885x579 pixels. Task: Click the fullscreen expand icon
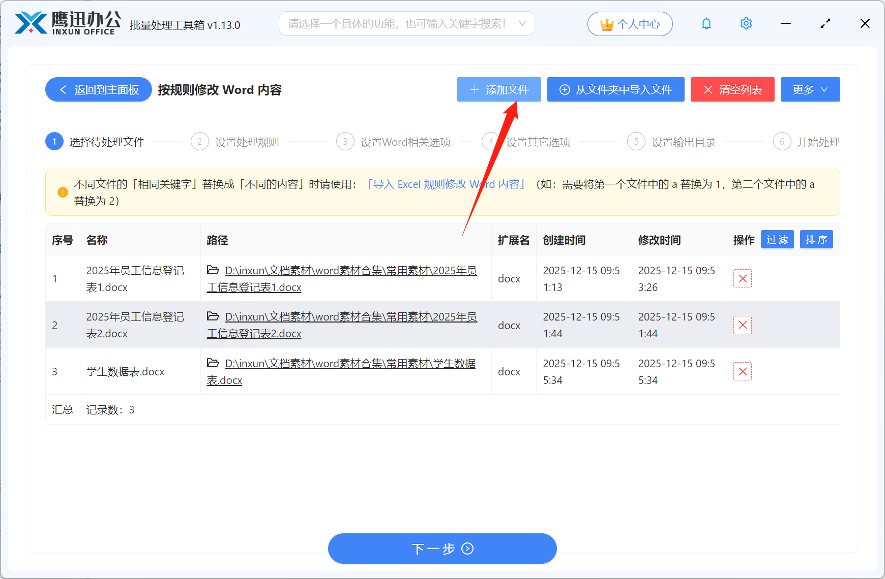pos(825,23)
